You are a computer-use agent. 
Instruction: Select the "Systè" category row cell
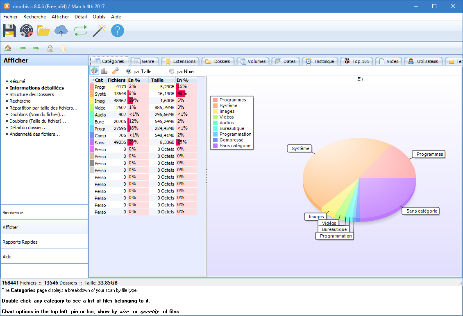coord(100,94)
